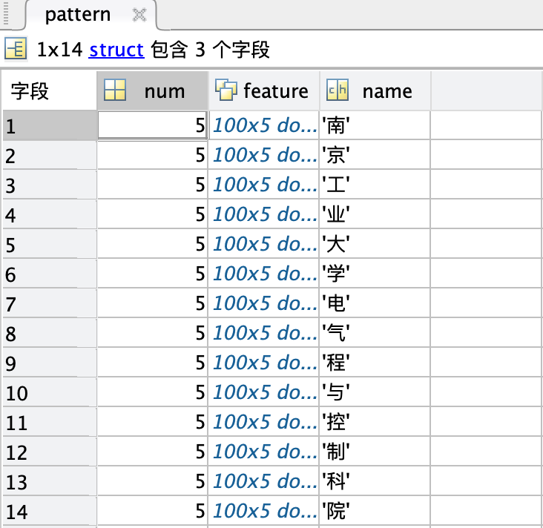Image resolution: width=543 pixels, height=528 pixels.
Task: Select row 14 header
Action: coord(49,511)
